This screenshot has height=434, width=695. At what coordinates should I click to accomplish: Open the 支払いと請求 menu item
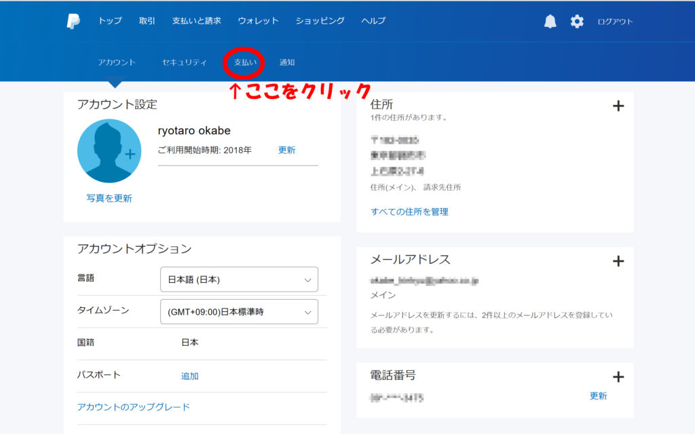pos(196,21)
